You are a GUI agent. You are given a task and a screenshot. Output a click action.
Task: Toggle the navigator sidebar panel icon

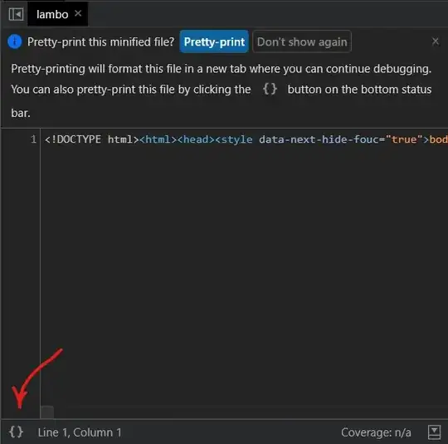pos(16,14)
